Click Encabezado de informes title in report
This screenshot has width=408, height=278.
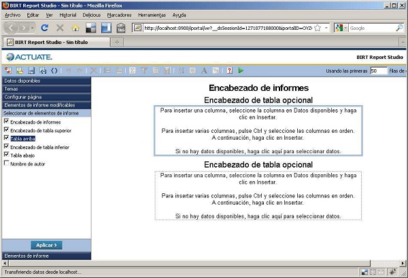pos(258,87)
